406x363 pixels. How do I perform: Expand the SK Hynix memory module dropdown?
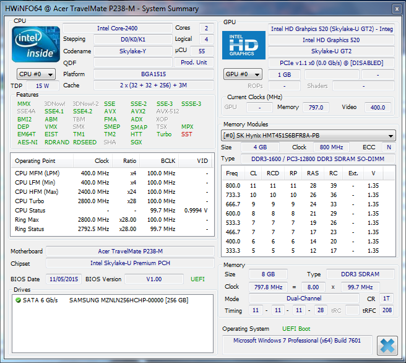point(308,136)
